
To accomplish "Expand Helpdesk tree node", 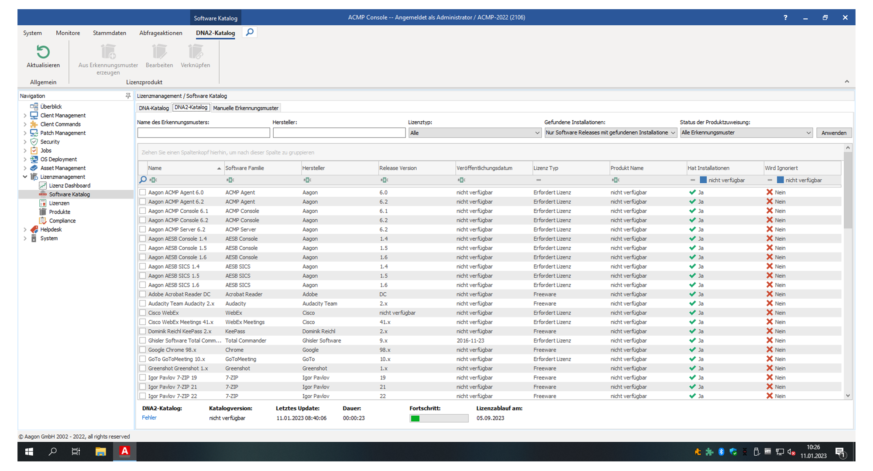I will click(x=25, y=229).
